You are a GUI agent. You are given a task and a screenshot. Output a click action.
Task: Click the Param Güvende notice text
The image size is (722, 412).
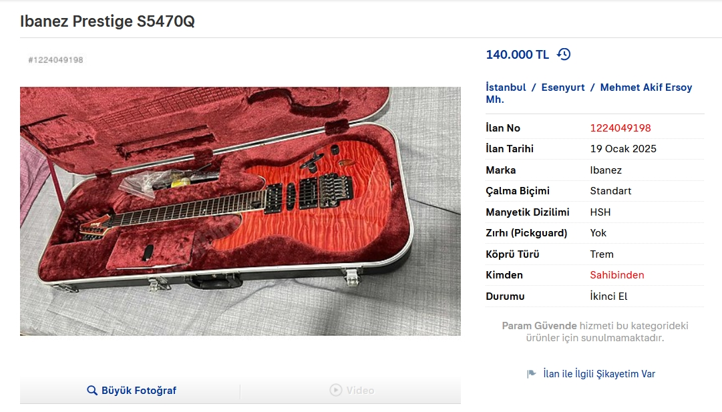595,331
